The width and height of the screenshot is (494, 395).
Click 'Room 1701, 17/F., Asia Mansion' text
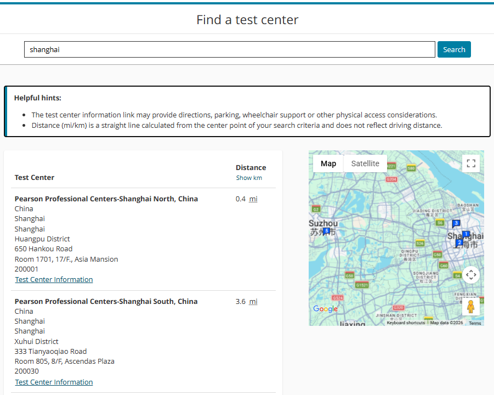[x=66, y=259]
